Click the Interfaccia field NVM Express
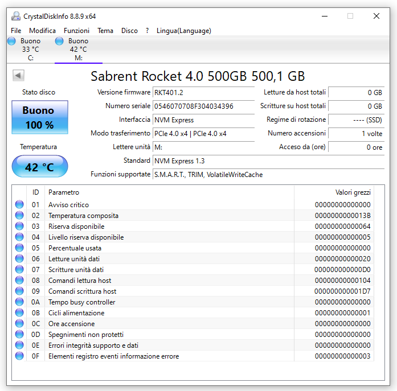The image size is (397, 391). click(203, 120)
